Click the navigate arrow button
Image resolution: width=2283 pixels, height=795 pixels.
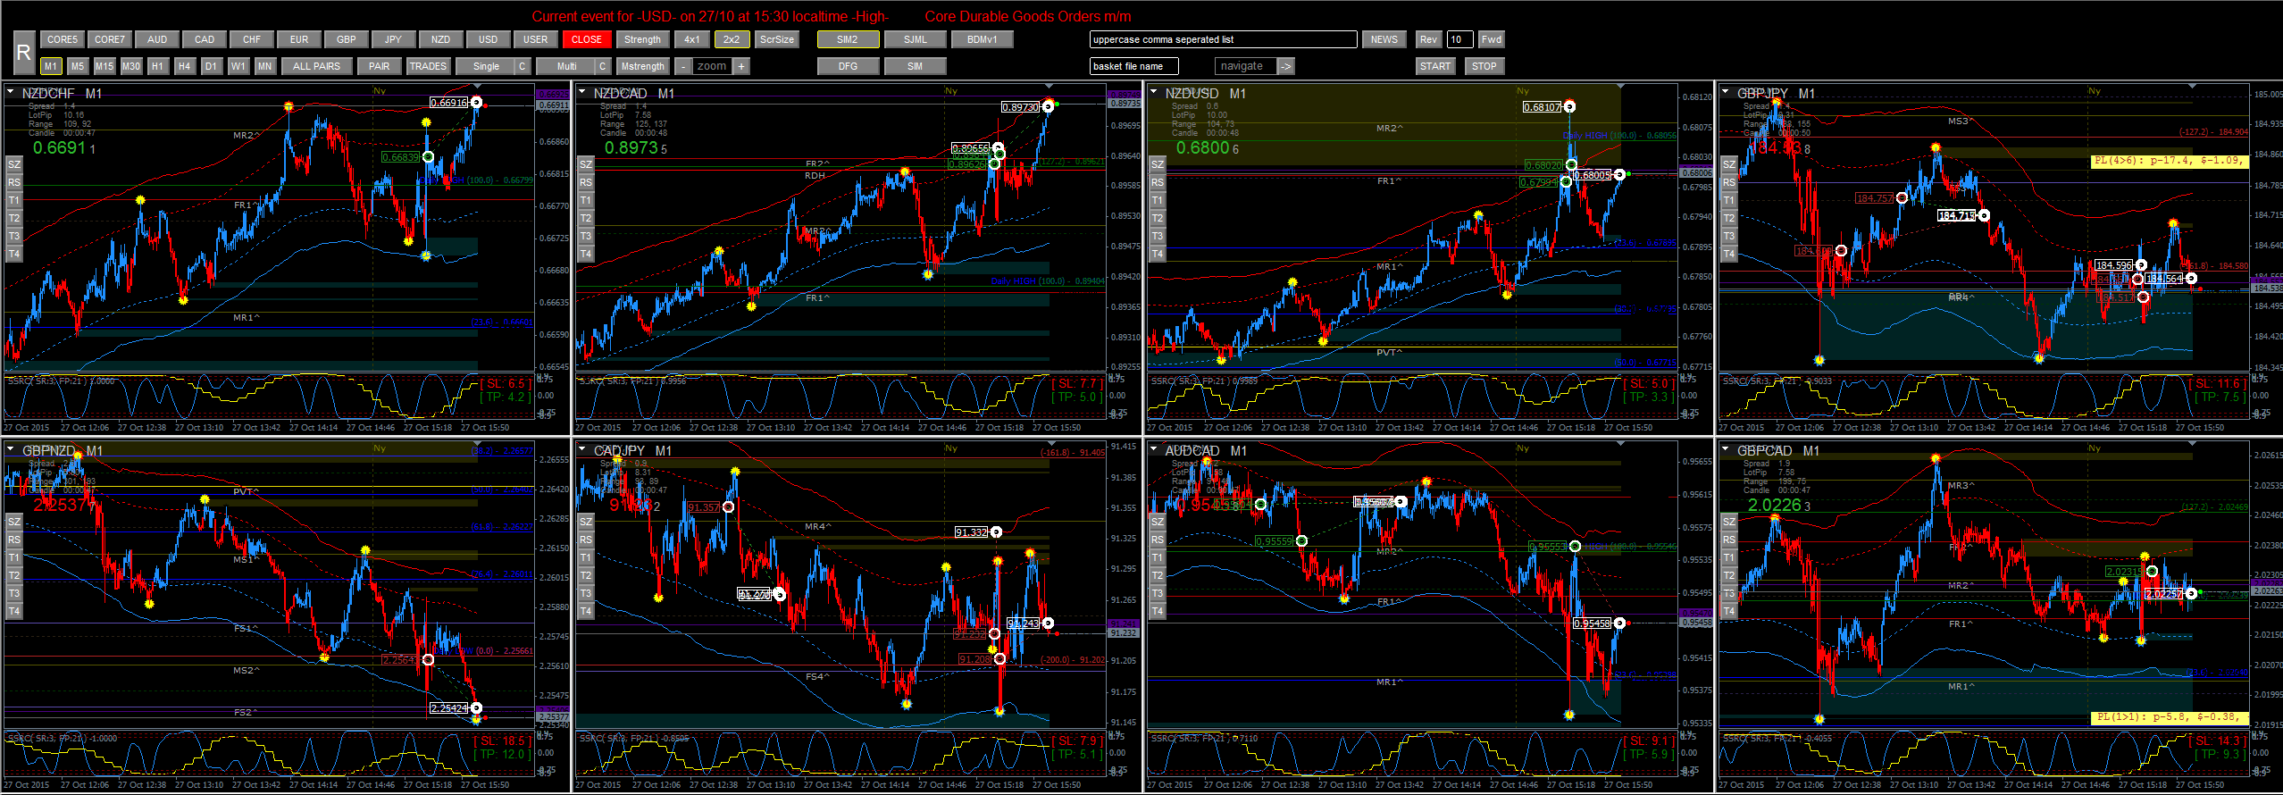coord(1285,66)
